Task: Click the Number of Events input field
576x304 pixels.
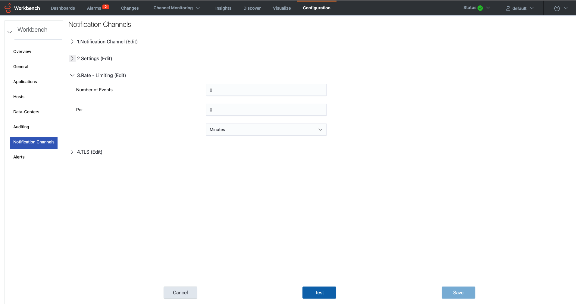Action: click(x=266, y=90)
